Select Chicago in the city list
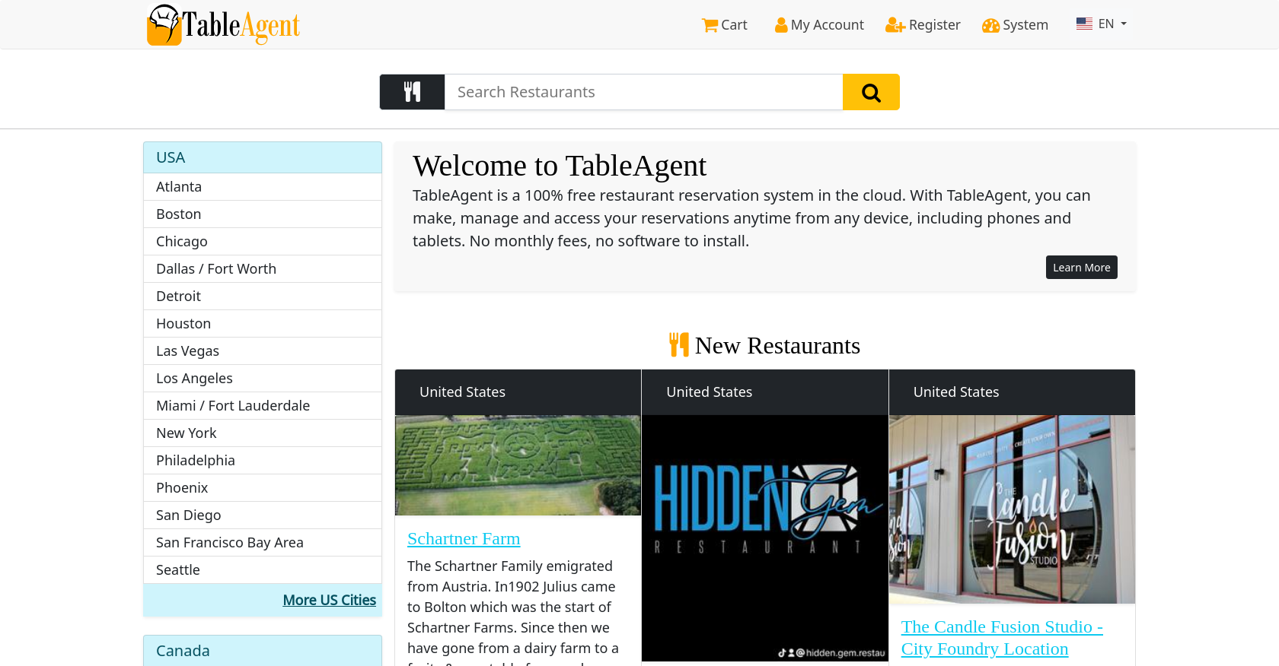Screen dimensions: 1279x666 click(263, 242)
